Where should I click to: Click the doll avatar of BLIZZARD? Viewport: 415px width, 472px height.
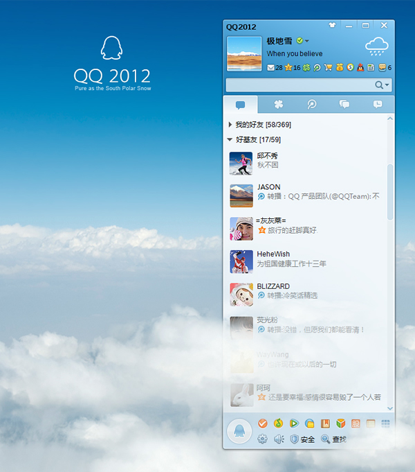241,294
